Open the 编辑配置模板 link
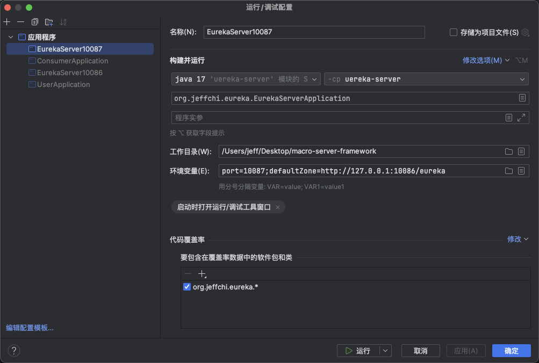 click(x=30, y=328)
